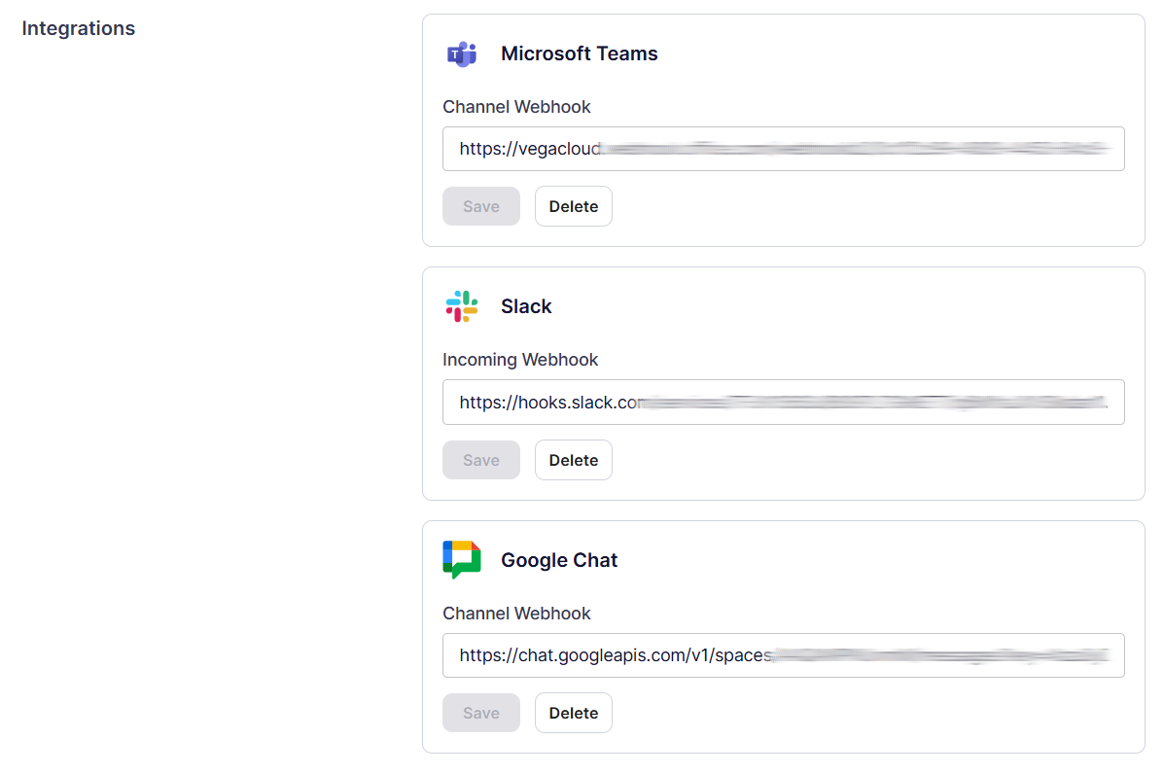1164x774 pixels.
Task: Focus the Microsoft Teams Channel Webhook field
Action: tap(783, 149)
